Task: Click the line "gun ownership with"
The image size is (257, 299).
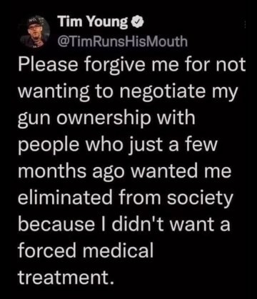Action: click(106, 118)
